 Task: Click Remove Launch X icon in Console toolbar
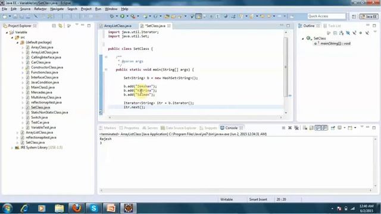290,128
